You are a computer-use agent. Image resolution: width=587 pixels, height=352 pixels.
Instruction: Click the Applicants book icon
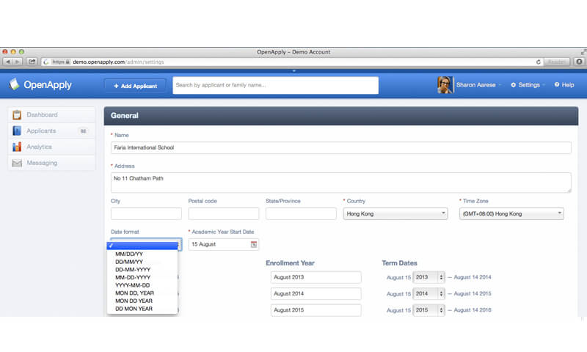click(x=17, y=131)
